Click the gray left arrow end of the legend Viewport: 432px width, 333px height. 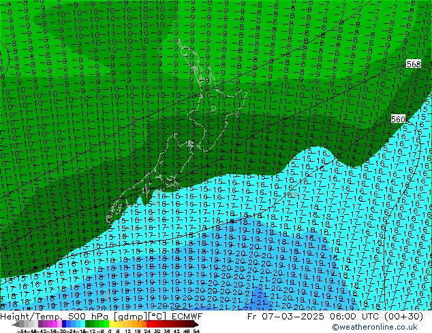(x=16, y=324)
